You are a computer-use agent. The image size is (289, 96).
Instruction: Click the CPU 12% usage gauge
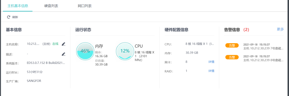[125, 51]
